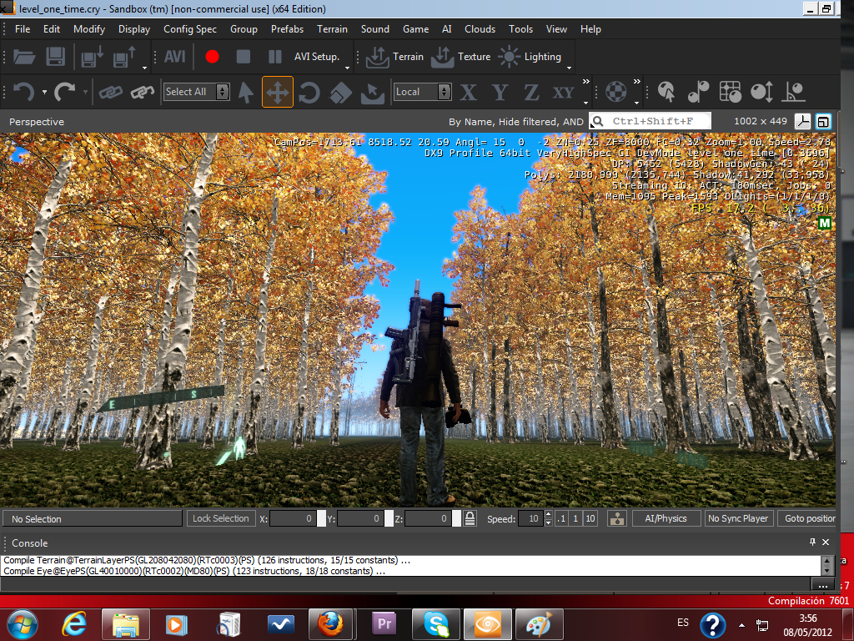Click the checkered sphere toolbar icon
854x641 pixels.
click(x=616, y=92)
